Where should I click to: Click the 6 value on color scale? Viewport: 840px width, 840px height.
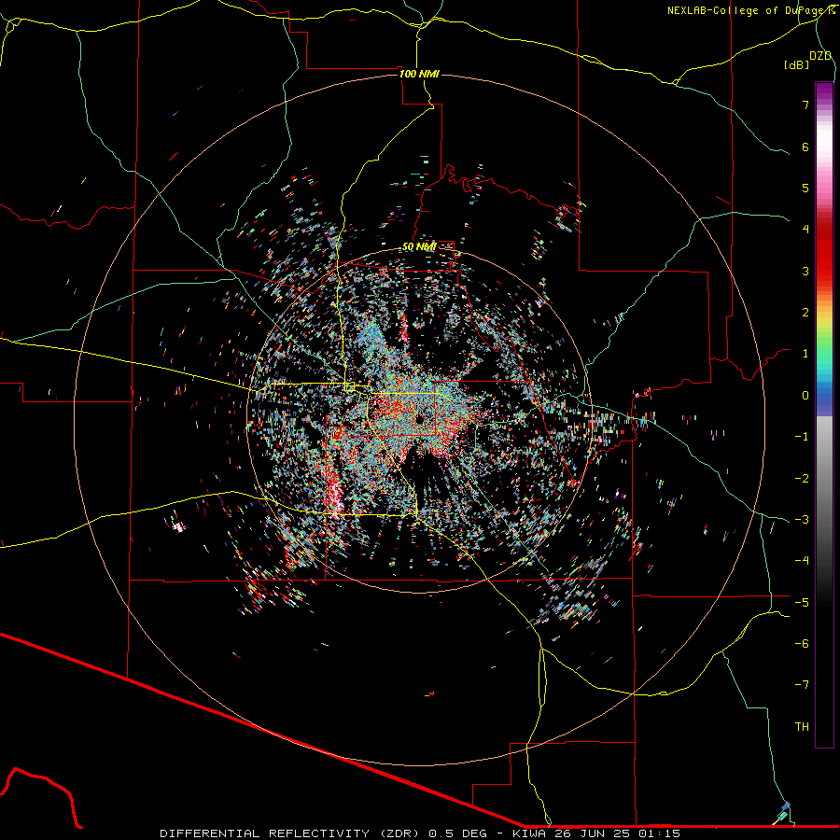coord(805,147)
